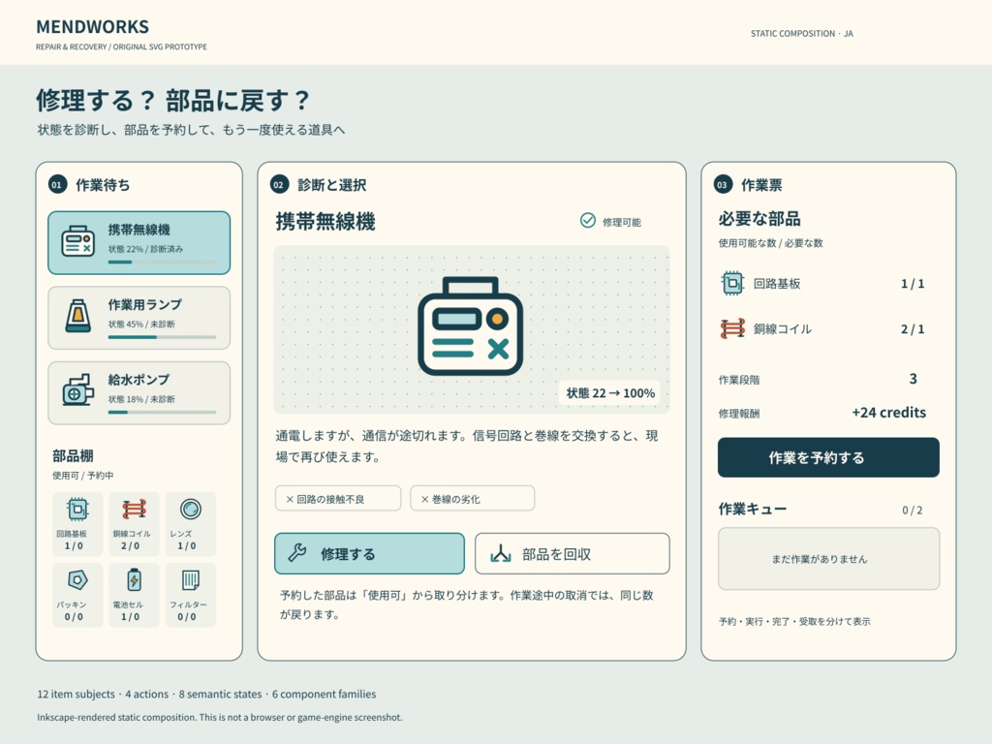Select the 携帯無線機 radio icon in queue
This screenshot has height=744, width=992.
(77, 241)
